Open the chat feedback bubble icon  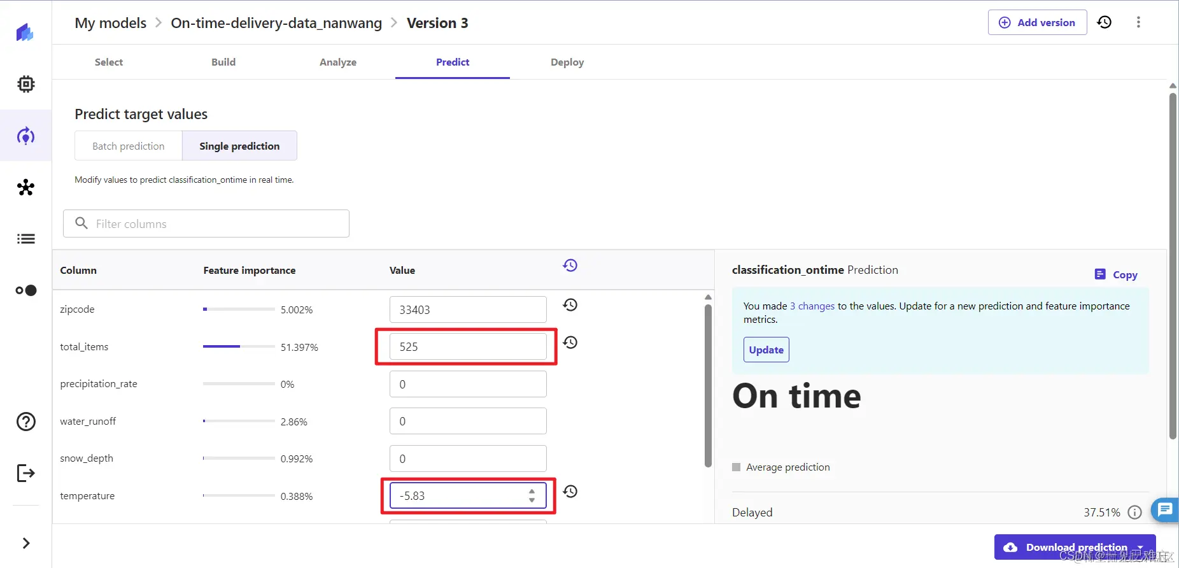tap(1165, 509)
